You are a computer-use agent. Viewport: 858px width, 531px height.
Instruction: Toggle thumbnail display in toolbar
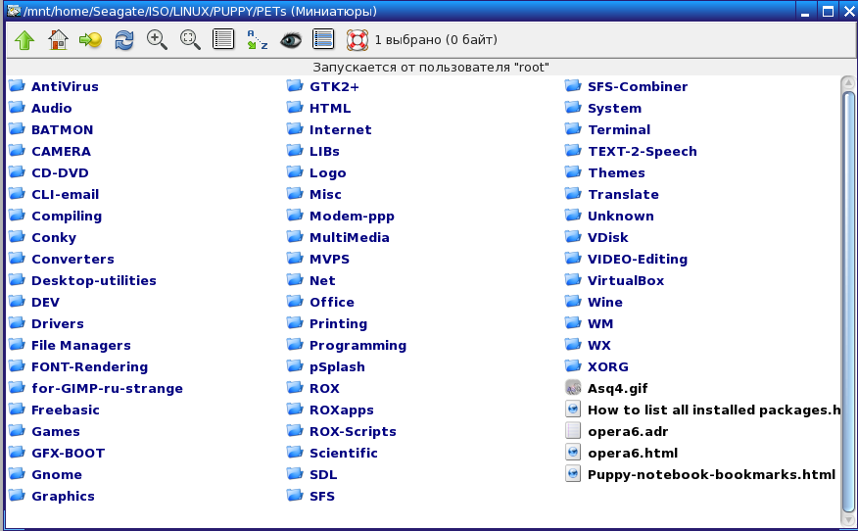pos(323,40)
